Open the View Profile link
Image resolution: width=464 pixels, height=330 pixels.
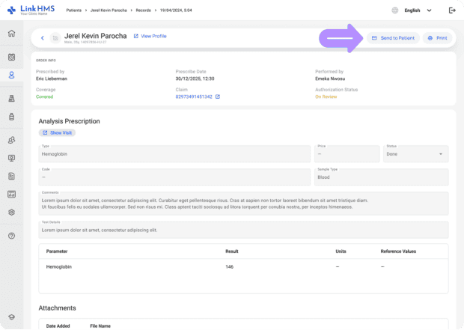click(x=150, y=36)
